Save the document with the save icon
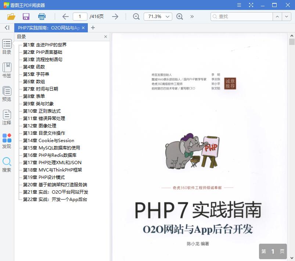Screen dimensions: 295x261 (x=26, y=17)
